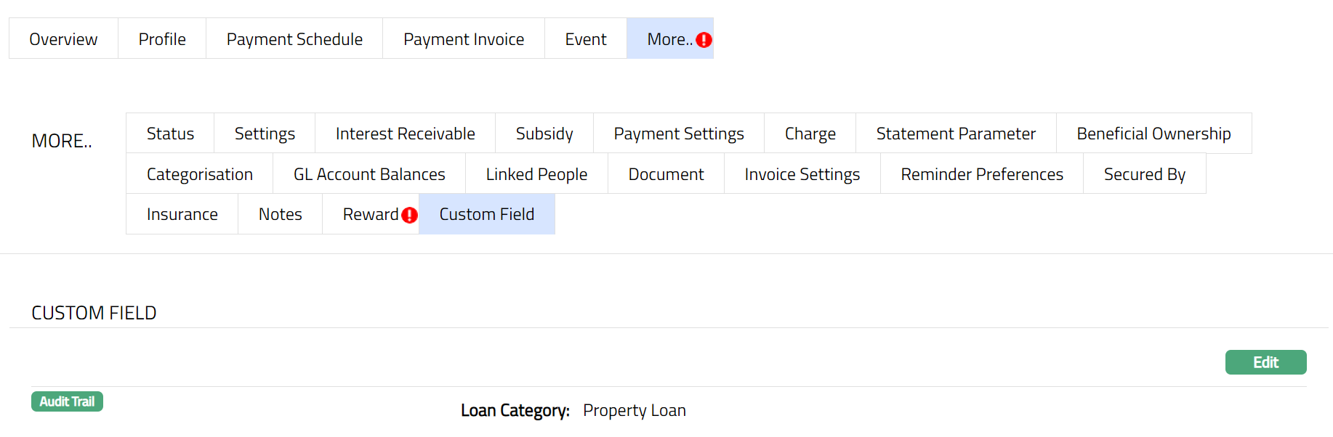Viewport: 1333px width, 437px height.
Task: Open the Linked People sub-tab
Action: pos(536,174)
